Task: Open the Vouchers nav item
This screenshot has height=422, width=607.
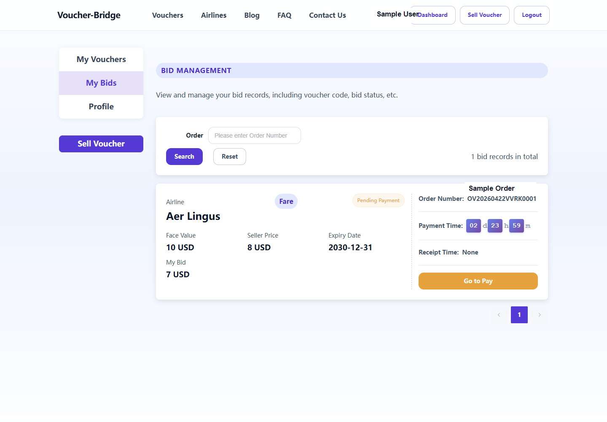Action: [x=168, y=15]
